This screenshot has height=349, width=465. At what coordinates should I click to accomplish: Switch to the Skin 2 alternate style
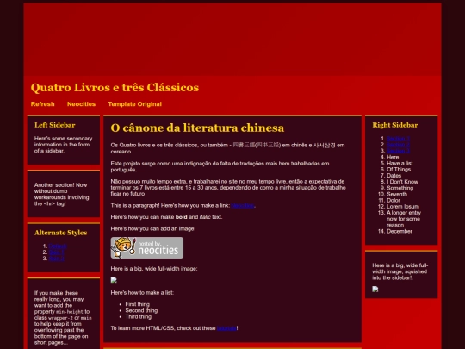(x=56, y=259)
